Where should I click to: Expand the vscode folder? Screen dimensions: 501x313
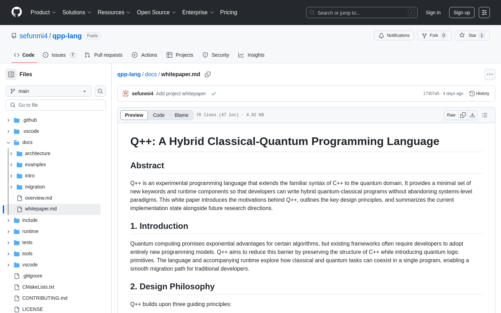coord(8,265)
